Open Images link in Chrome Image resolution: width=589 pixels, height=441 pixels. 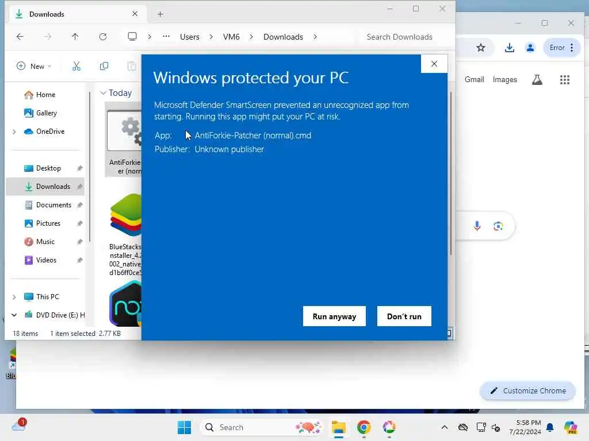pos(505,79)
